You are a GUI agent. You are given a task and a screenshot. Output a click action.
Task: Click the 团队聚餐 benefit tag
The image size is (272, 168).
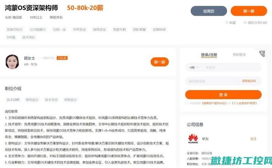(x=139, y=30)
